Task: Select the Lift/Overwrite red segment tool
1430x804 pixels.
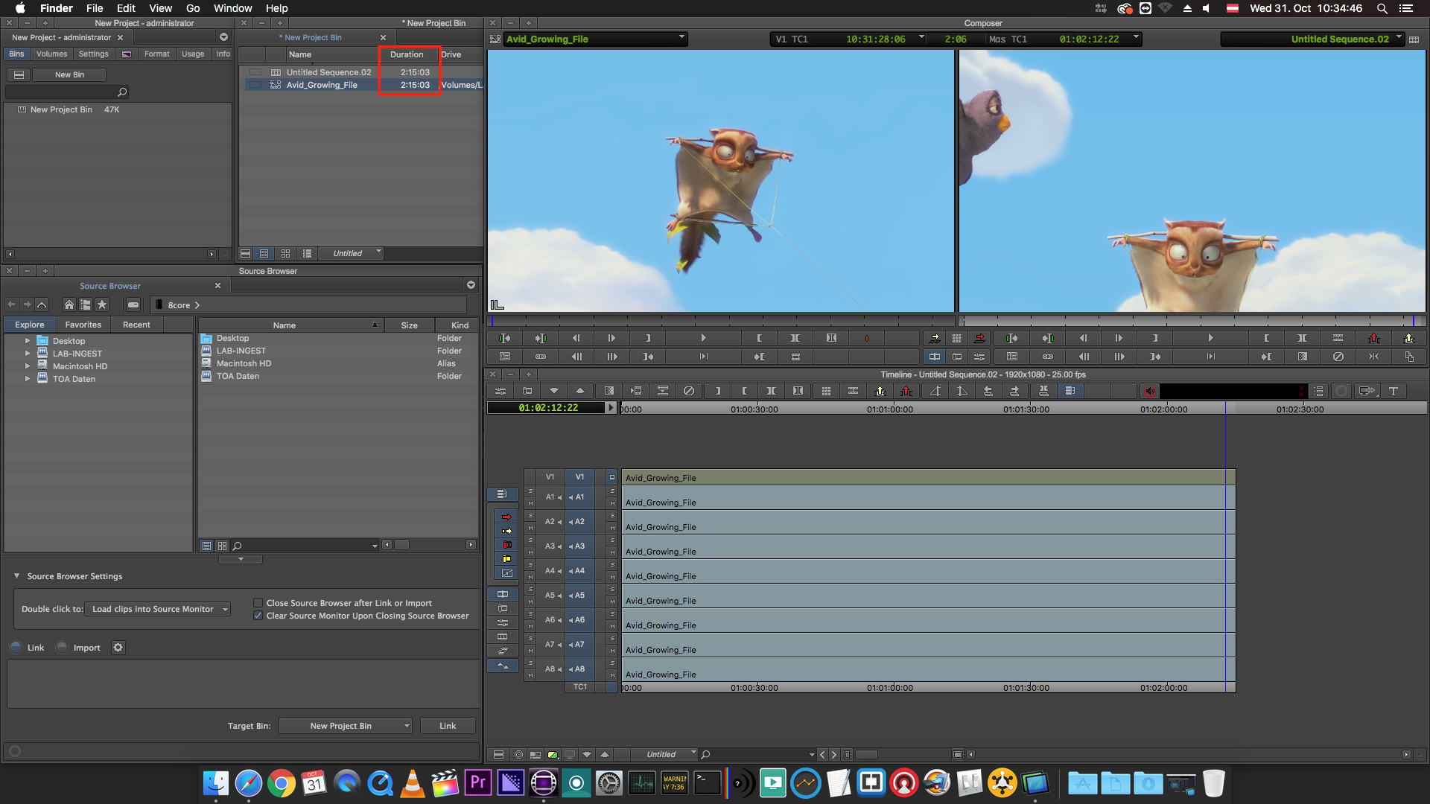Action: [x=506, y=517]
